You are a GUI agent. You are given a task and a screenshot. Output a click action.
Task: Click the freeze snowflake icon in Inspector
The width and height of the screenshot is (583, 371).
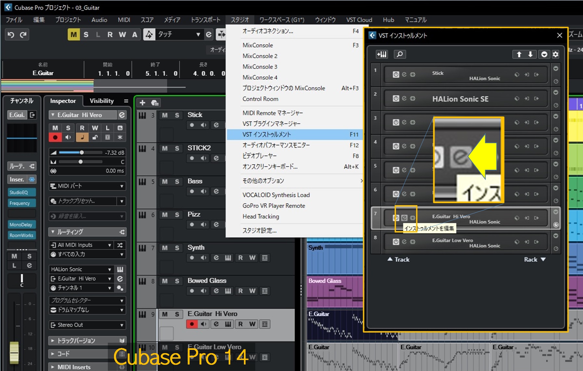click(x=120, y=138)
